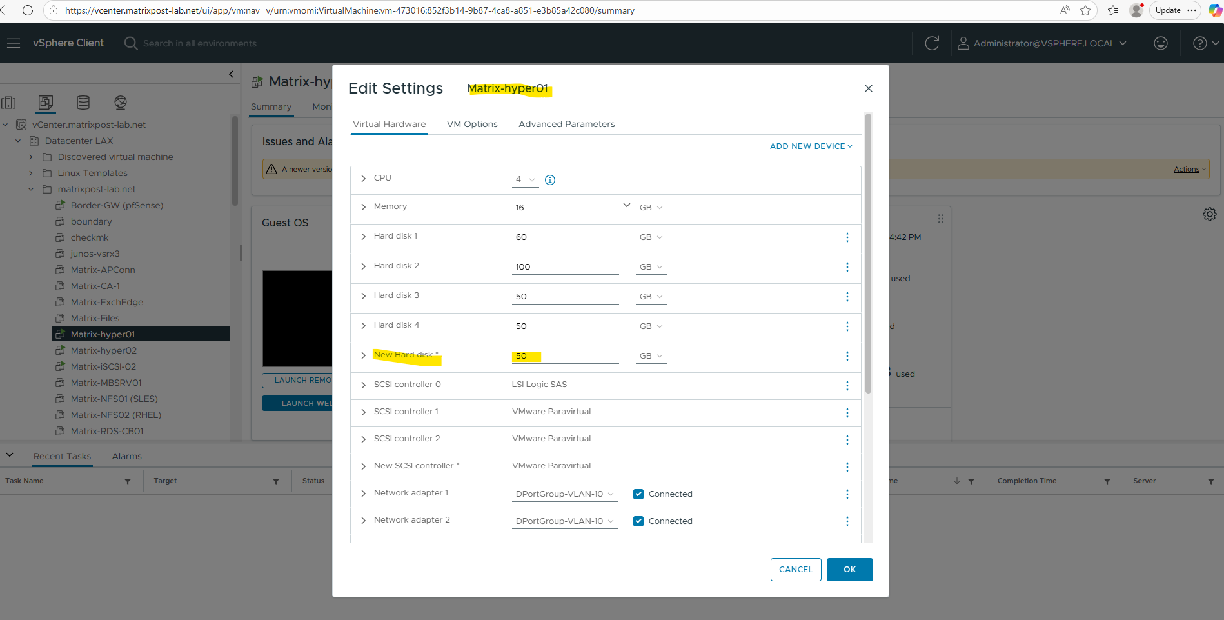This screenshot has height=620, width=1224.
Task: Reload the browser page
Action: (x=28, y=10)
